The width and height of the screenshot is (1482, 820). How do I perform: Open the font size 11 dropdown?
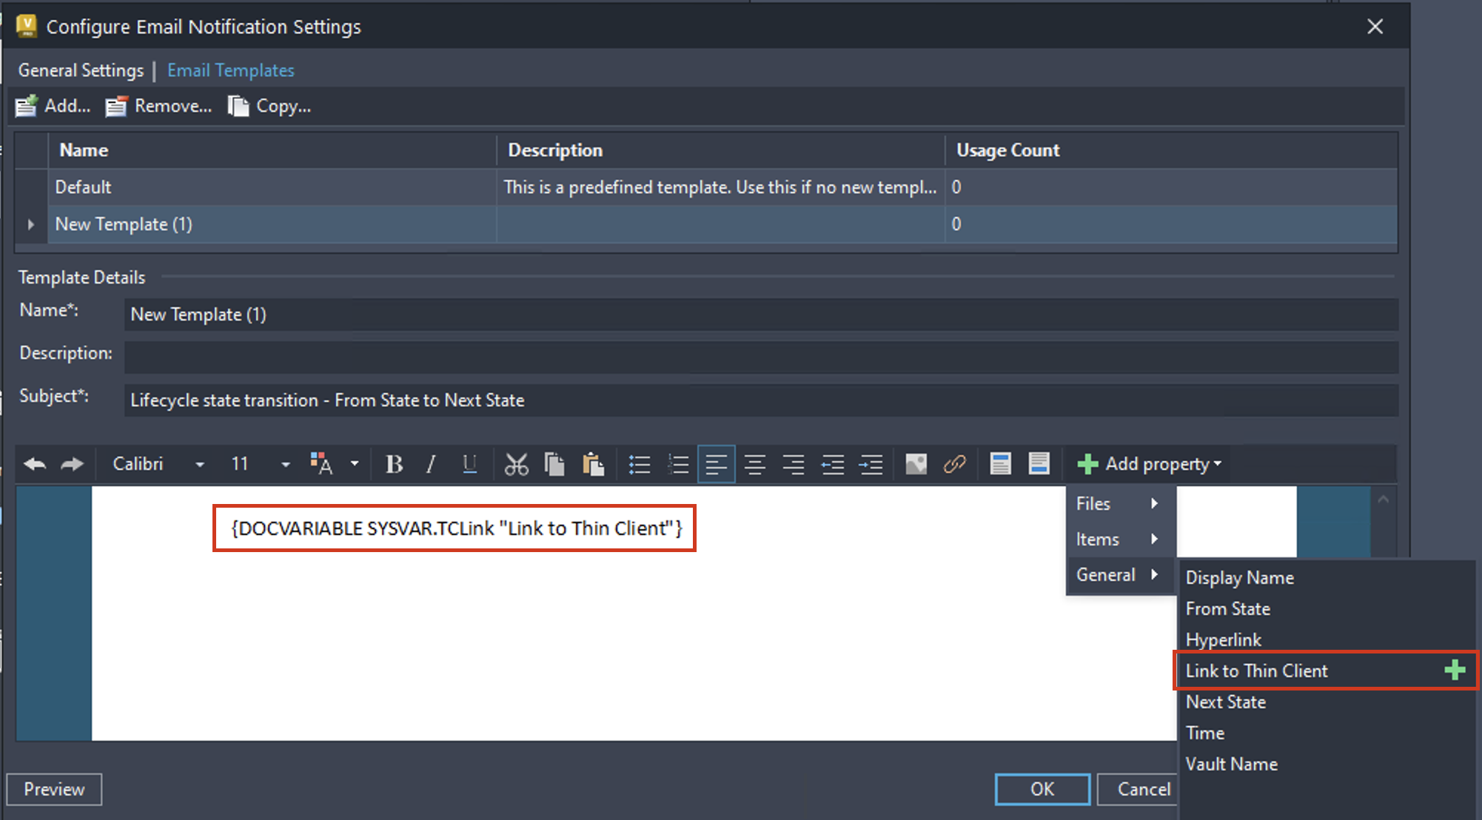pos(285,464)
